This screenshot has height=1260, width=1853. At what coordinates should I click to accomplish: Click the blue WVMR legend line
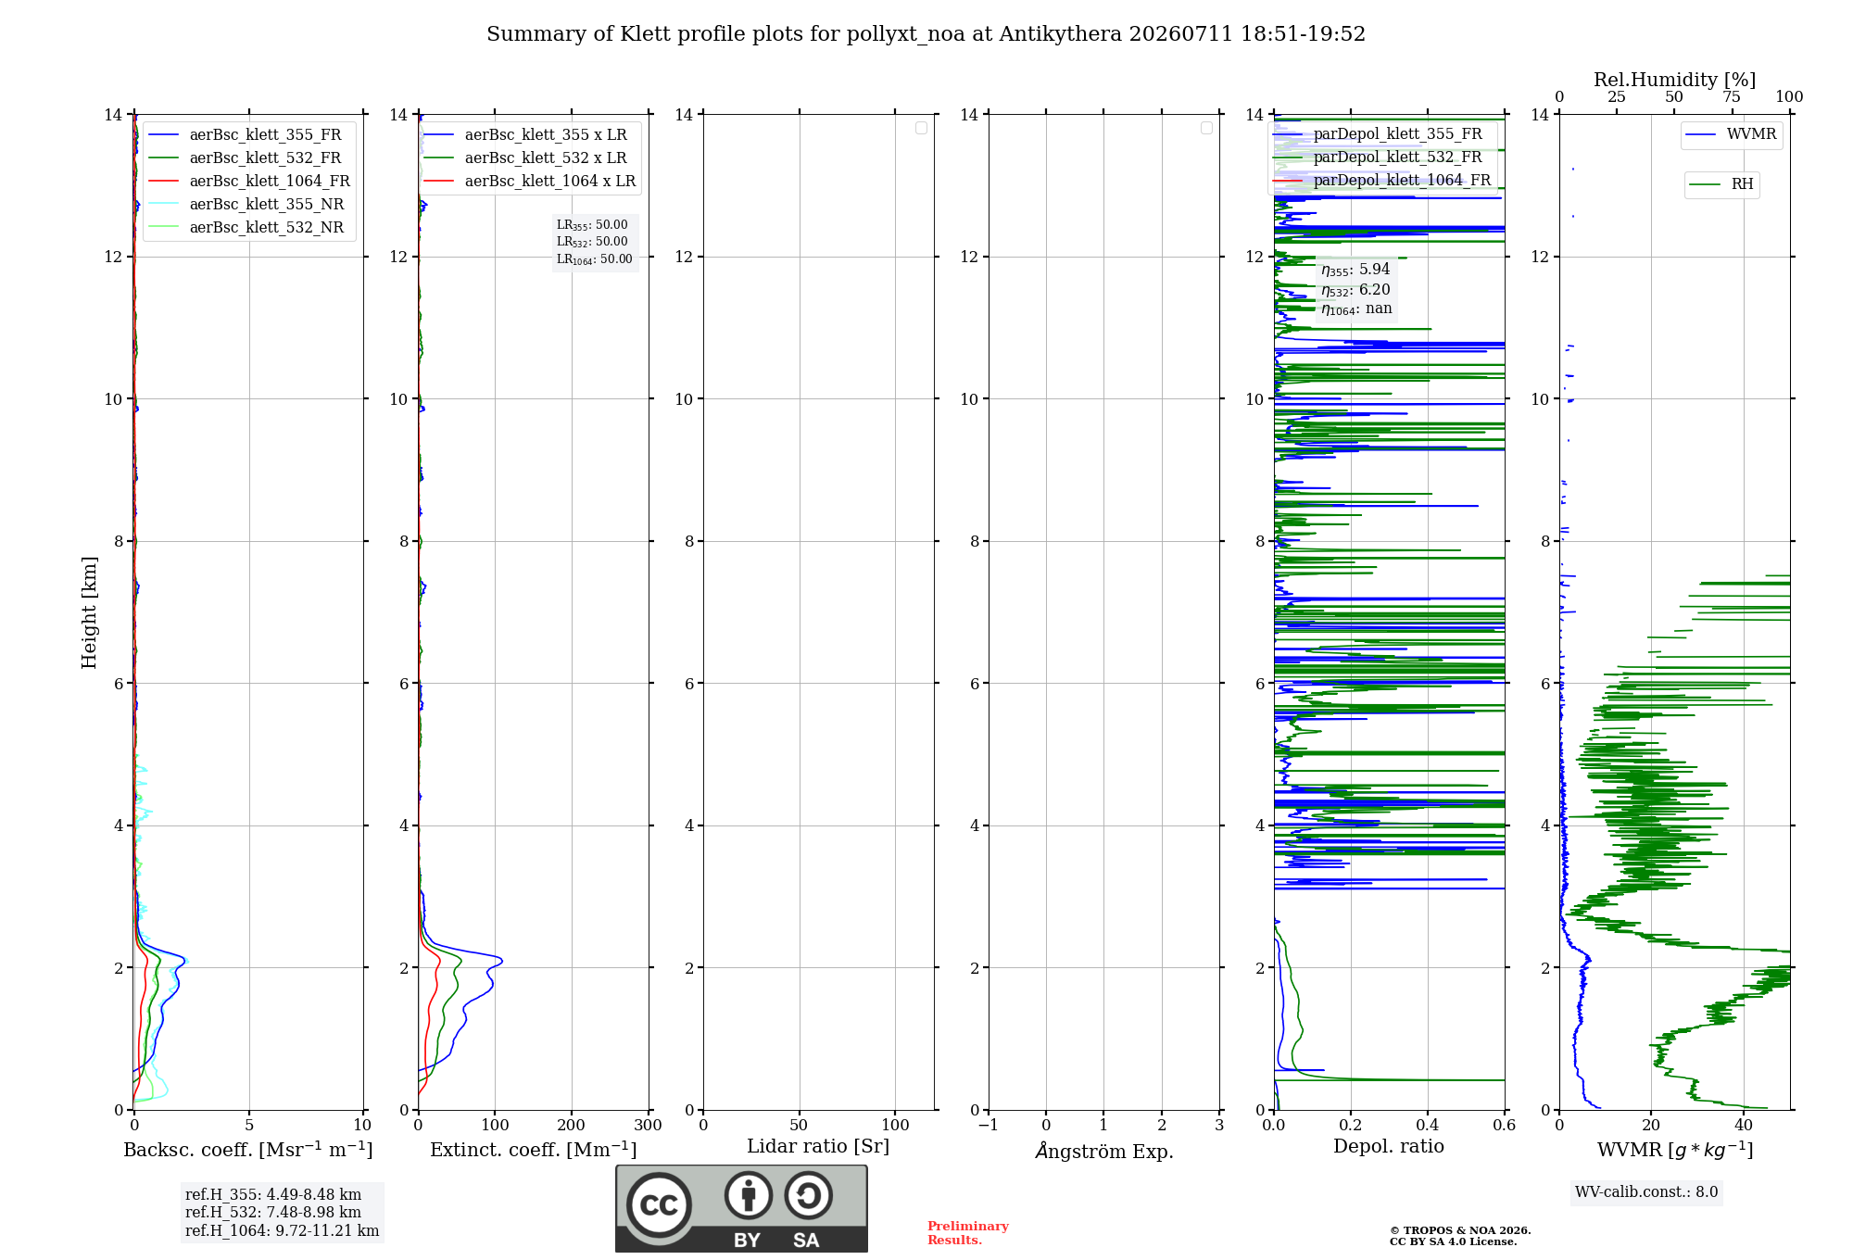1701,134
